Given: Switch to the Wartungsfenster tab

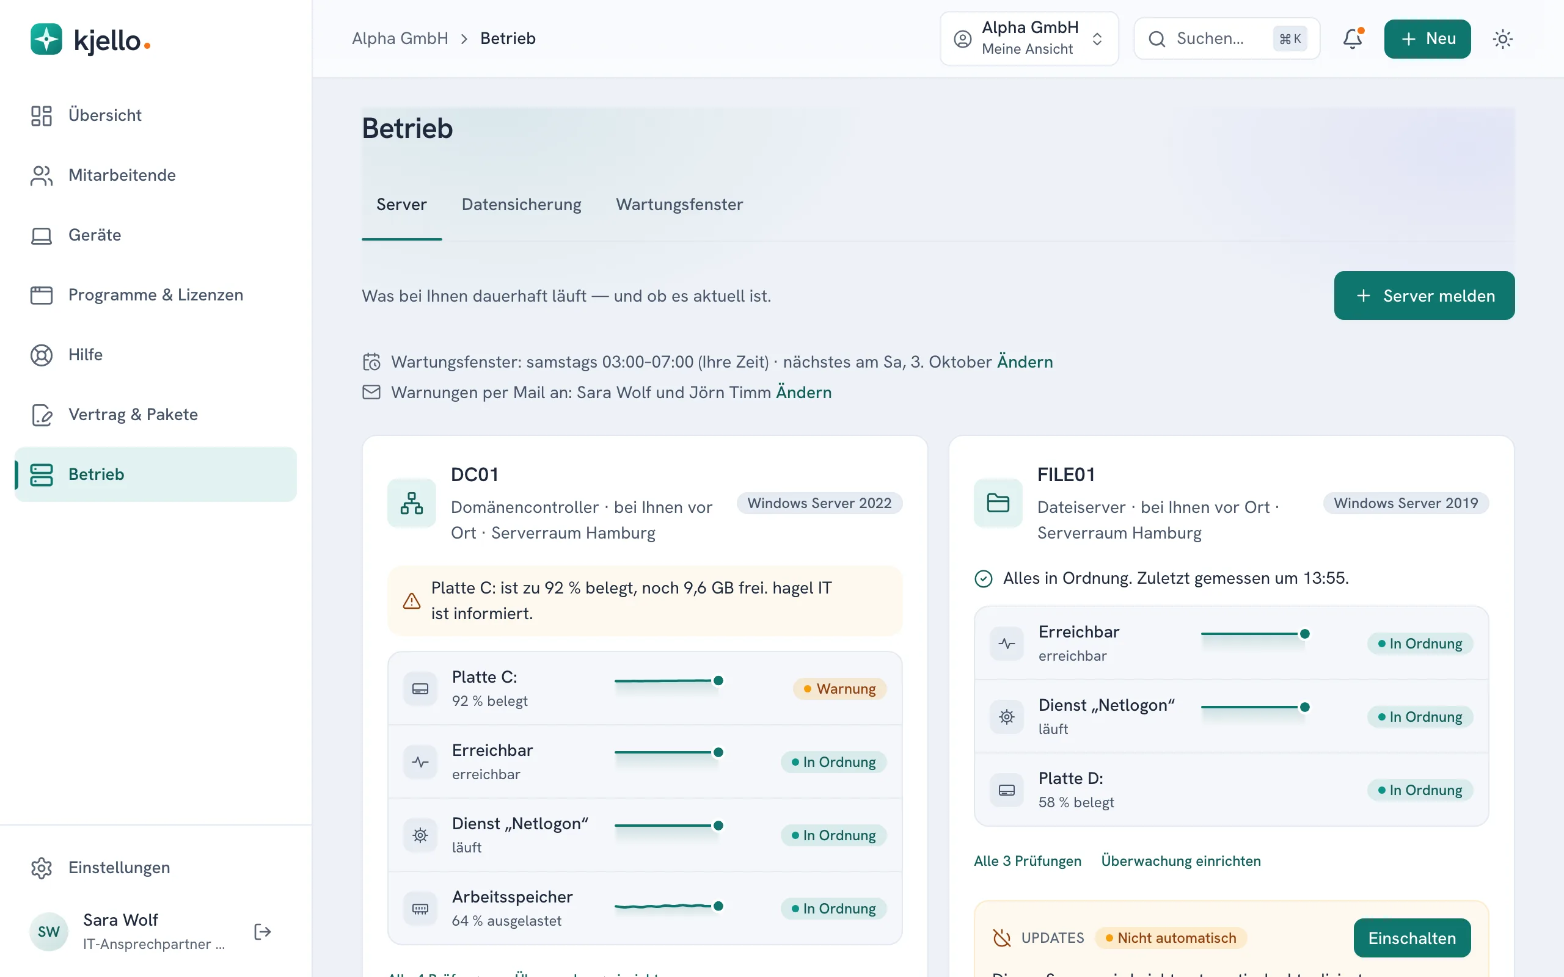Looking at the screenshot, I should (679, 205).
